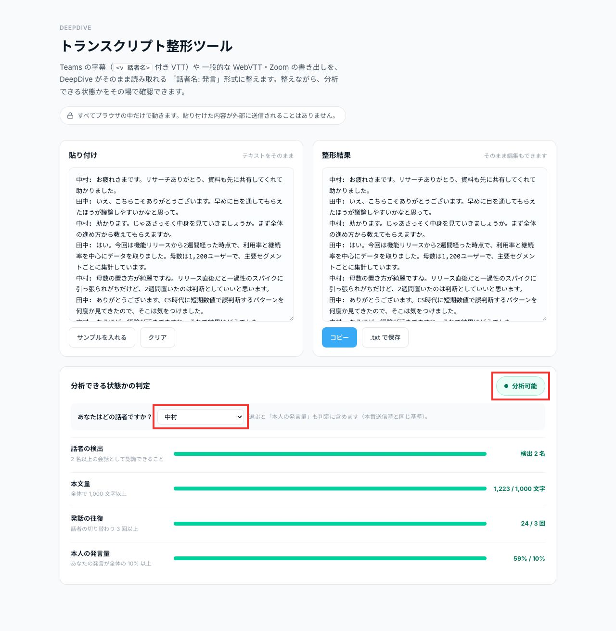Image resolution: width=616 pixels, height=631 pixels.
Task: Click the 全体で 1,000 文字以上 description
Action: [x=99, y=494]
